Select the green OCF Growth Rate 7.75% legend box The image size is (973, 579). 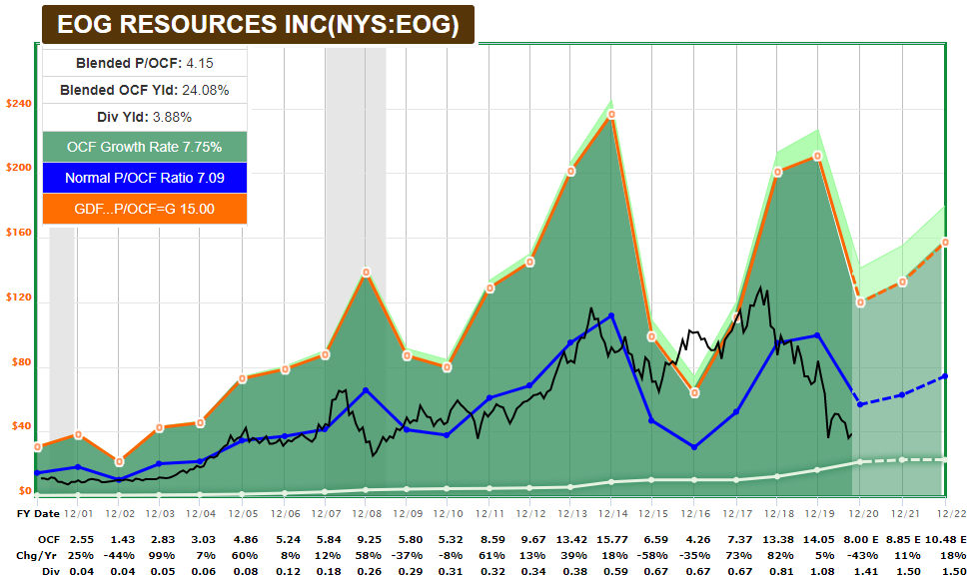145,147
